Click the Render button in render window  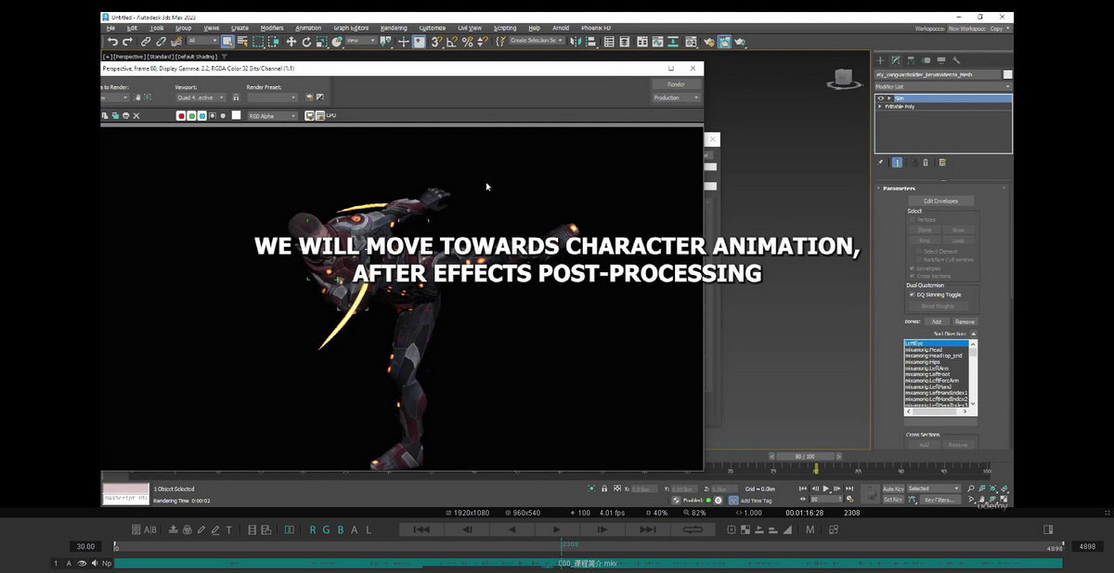[676, 84]
